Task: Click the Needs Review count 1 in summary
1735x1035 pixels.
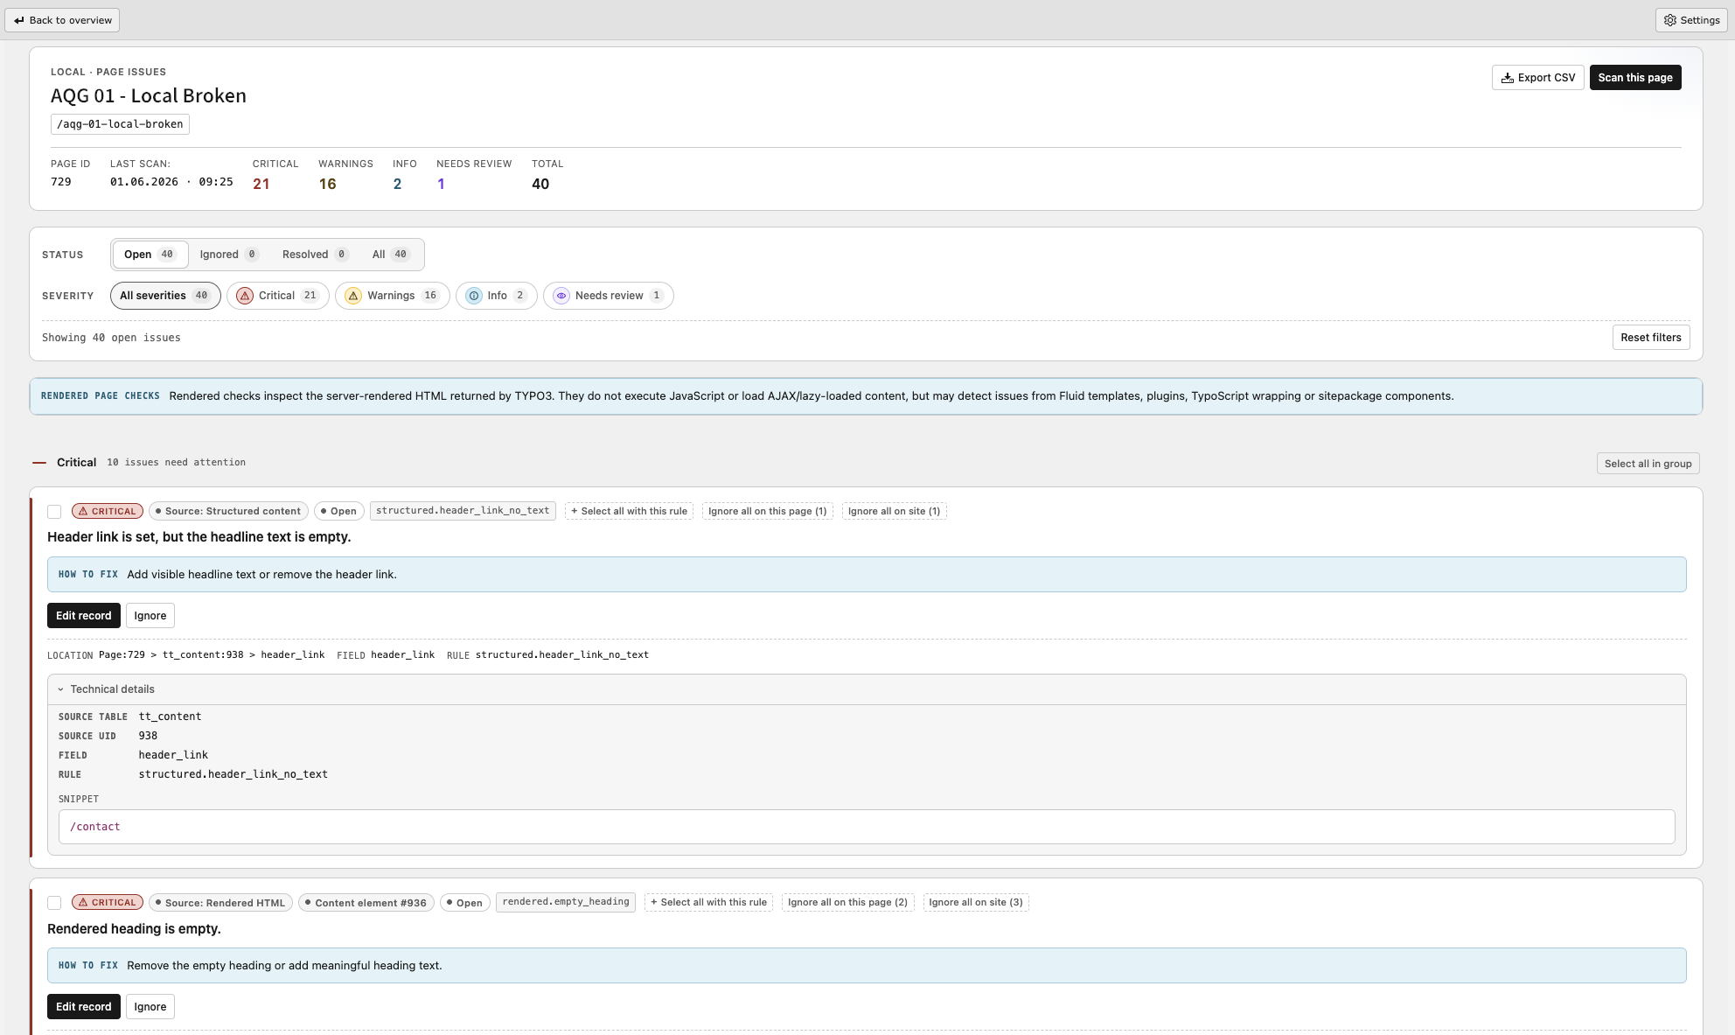Action: point(441,184)
